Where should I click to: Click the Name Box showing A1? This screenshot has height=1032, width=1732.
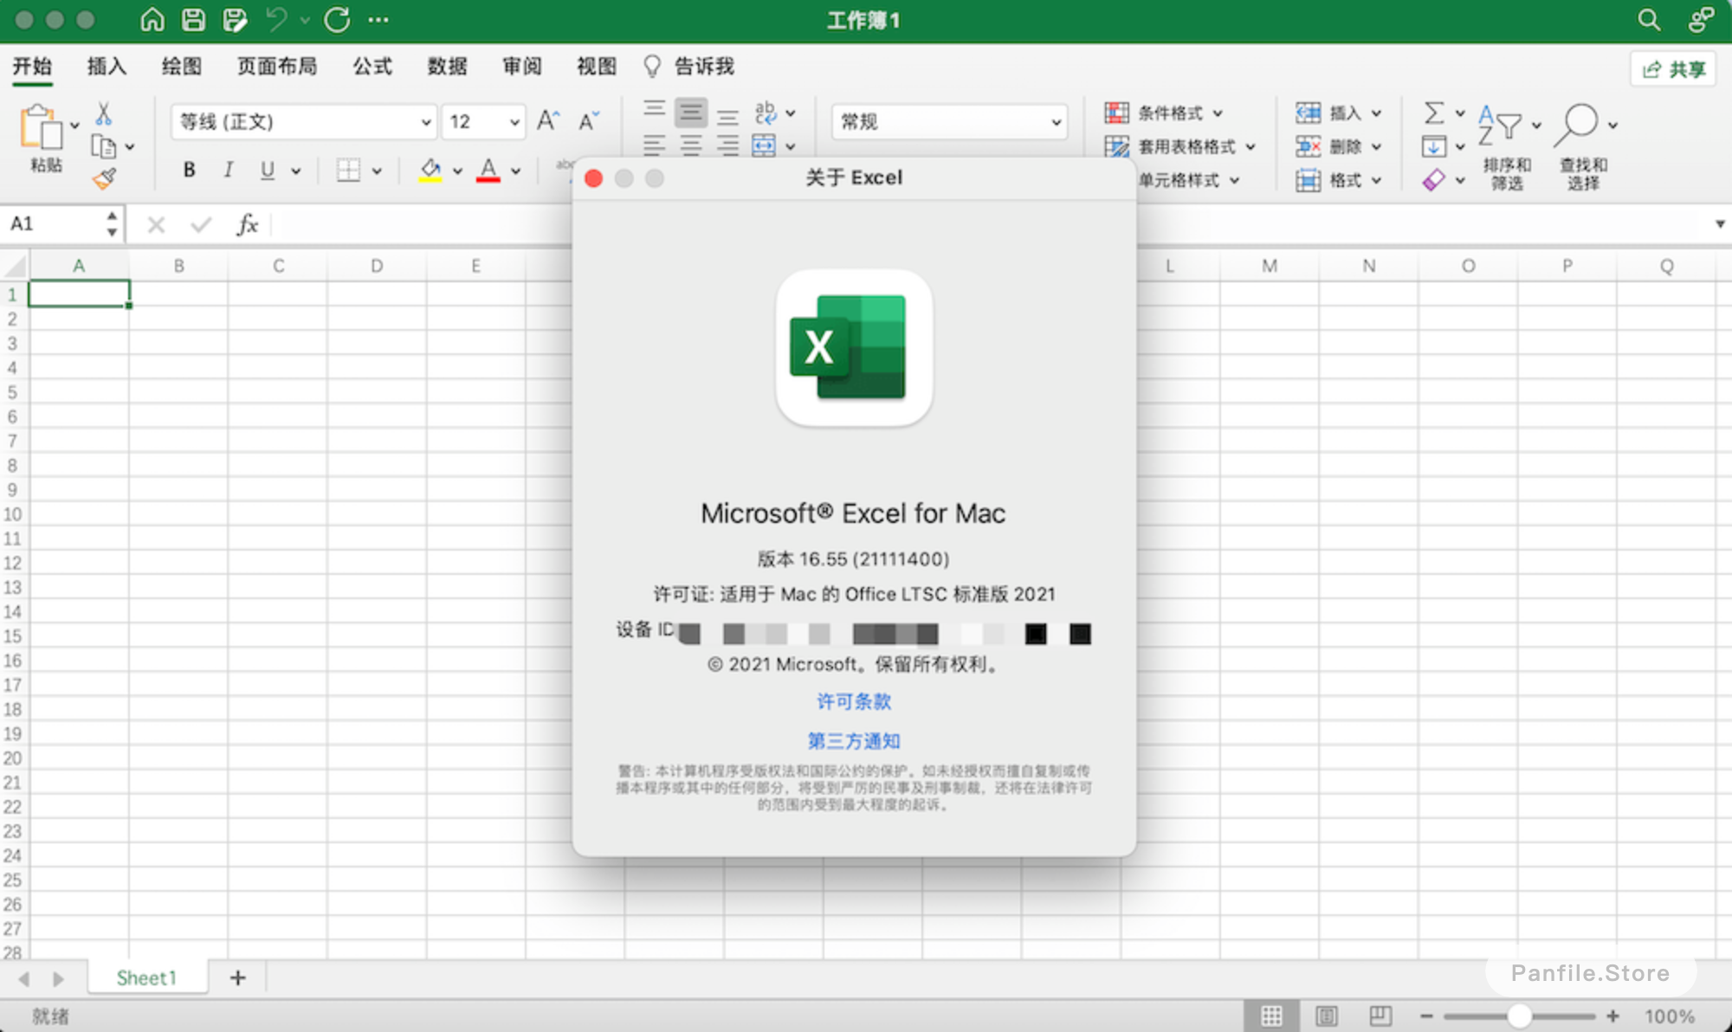click(x=54, y=224)
